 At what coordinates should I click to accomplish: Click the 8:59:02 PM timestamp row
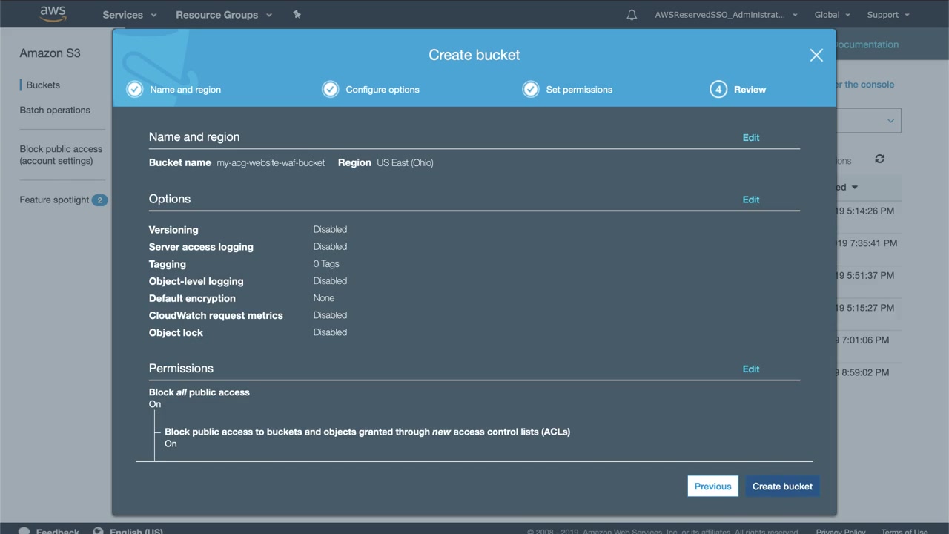pos(862,372)
